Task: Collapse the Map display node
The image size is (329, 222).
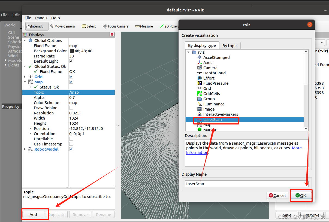Action: [25, 82]
